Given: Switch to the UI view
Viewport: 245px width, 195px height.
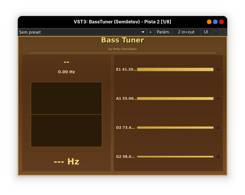Looking at the screenshot, I should point(206,32).
